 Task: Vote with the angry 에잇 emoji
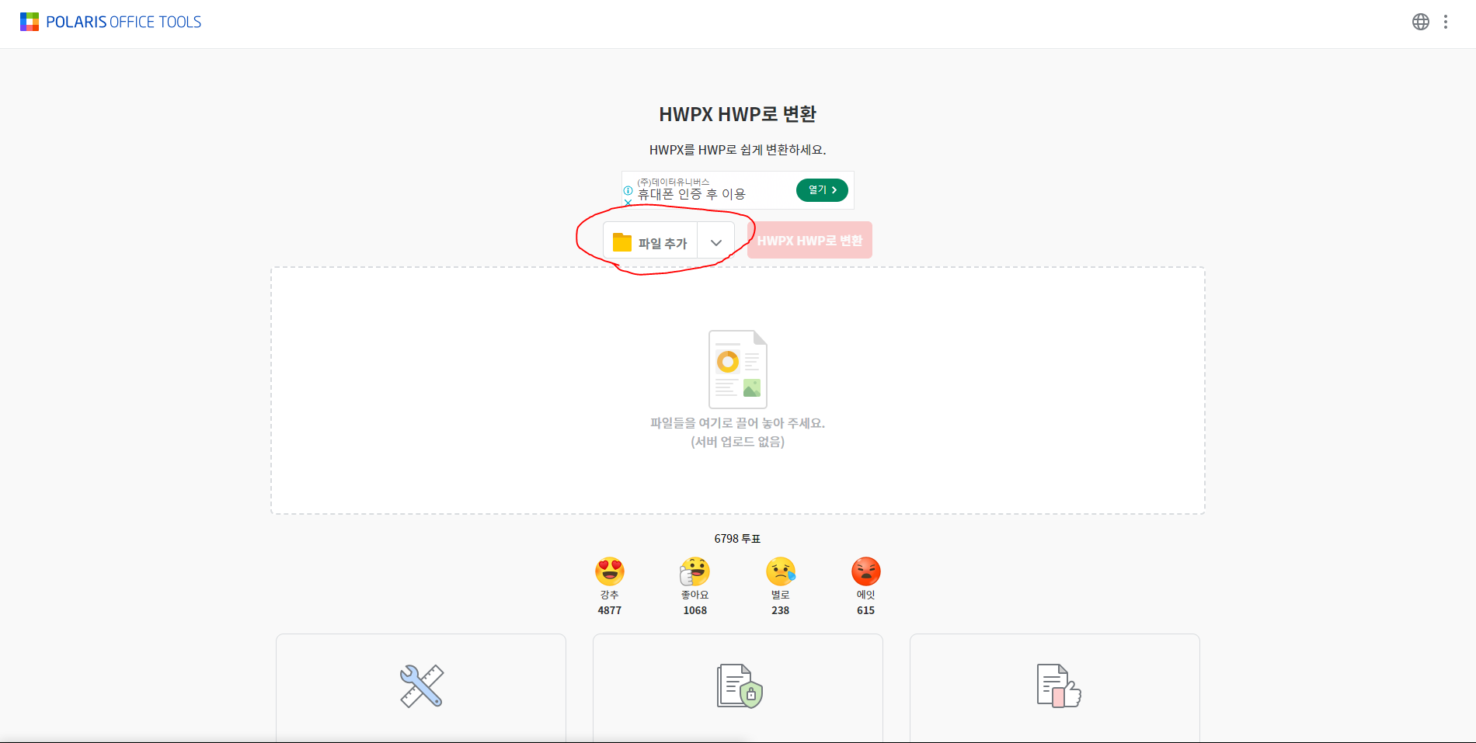(866, 571)
